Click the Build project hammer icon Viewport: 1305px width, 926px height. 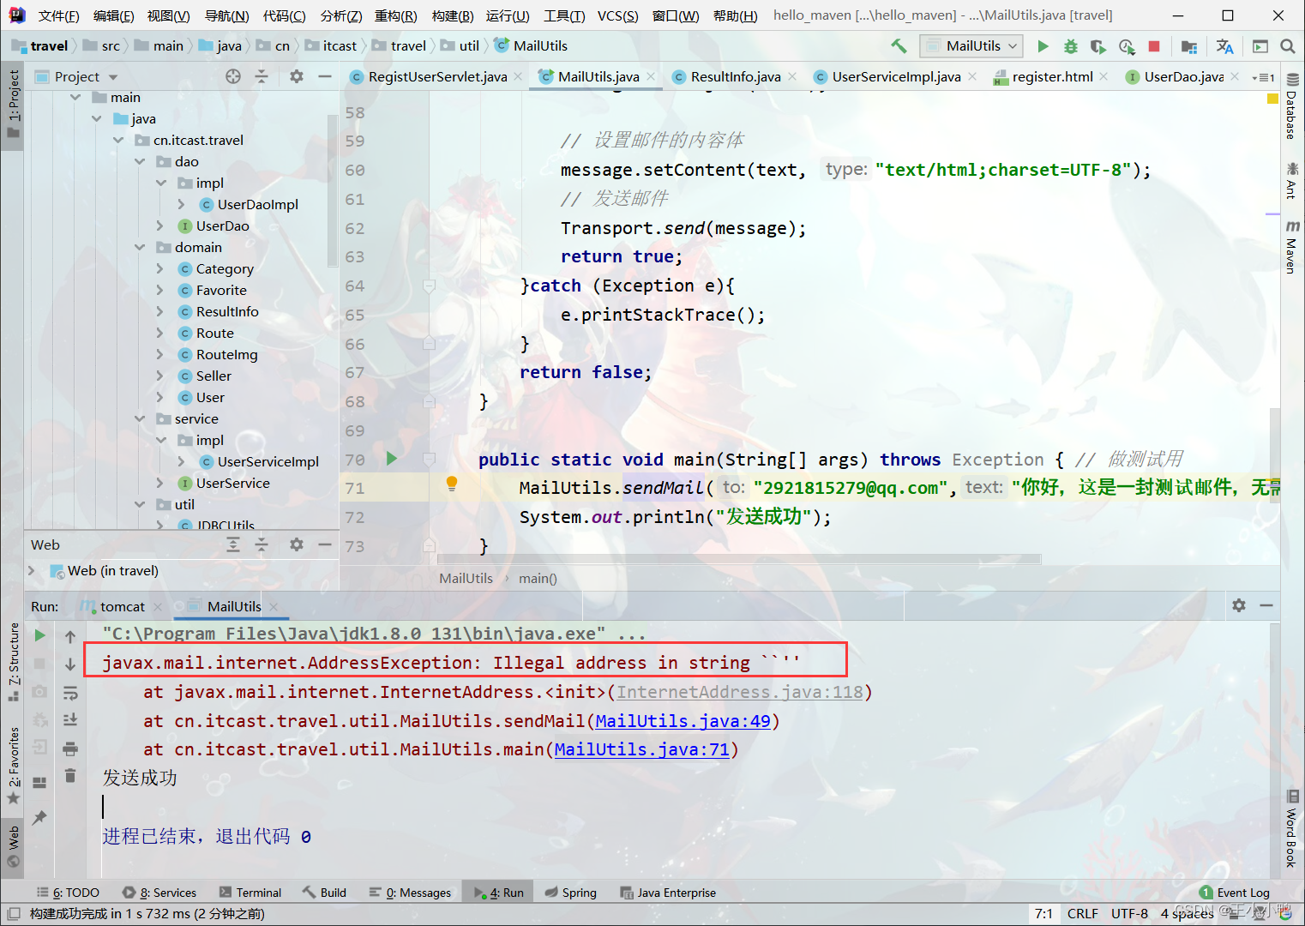899,46
